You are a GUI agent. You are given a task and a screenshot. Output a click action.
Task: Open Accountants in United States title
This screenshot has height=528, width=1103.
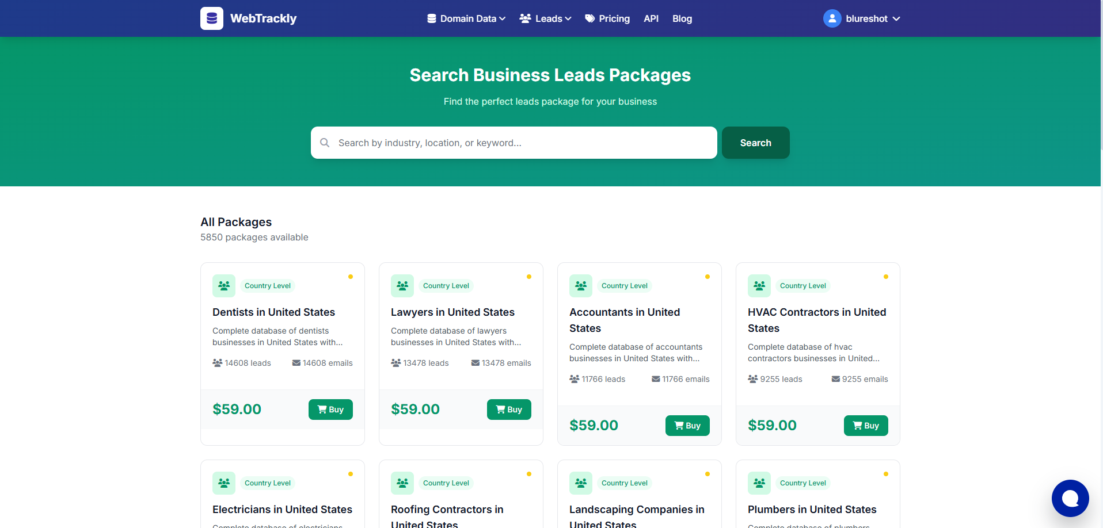coord(625,320)
